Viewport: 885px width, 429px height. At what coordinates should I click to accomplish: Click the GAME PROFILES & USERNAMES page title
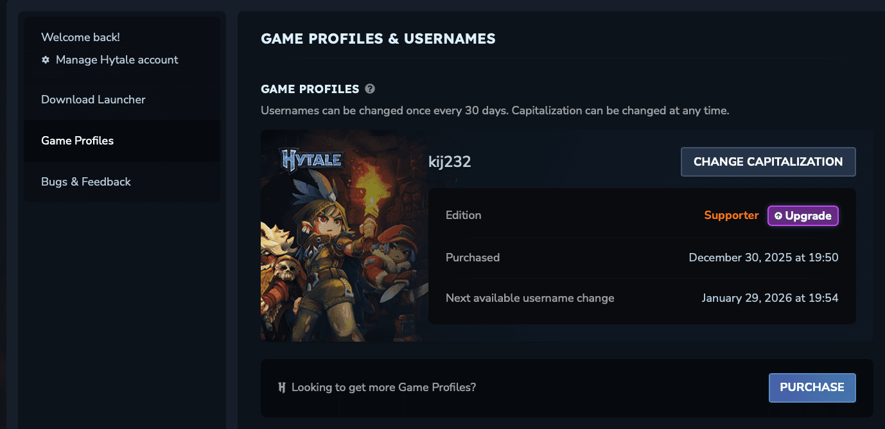(x=378, y=39)
